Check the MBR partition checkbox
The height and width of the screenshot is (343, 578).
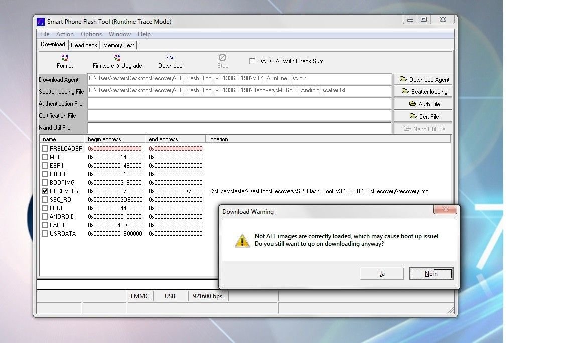[x=45, y=157]
